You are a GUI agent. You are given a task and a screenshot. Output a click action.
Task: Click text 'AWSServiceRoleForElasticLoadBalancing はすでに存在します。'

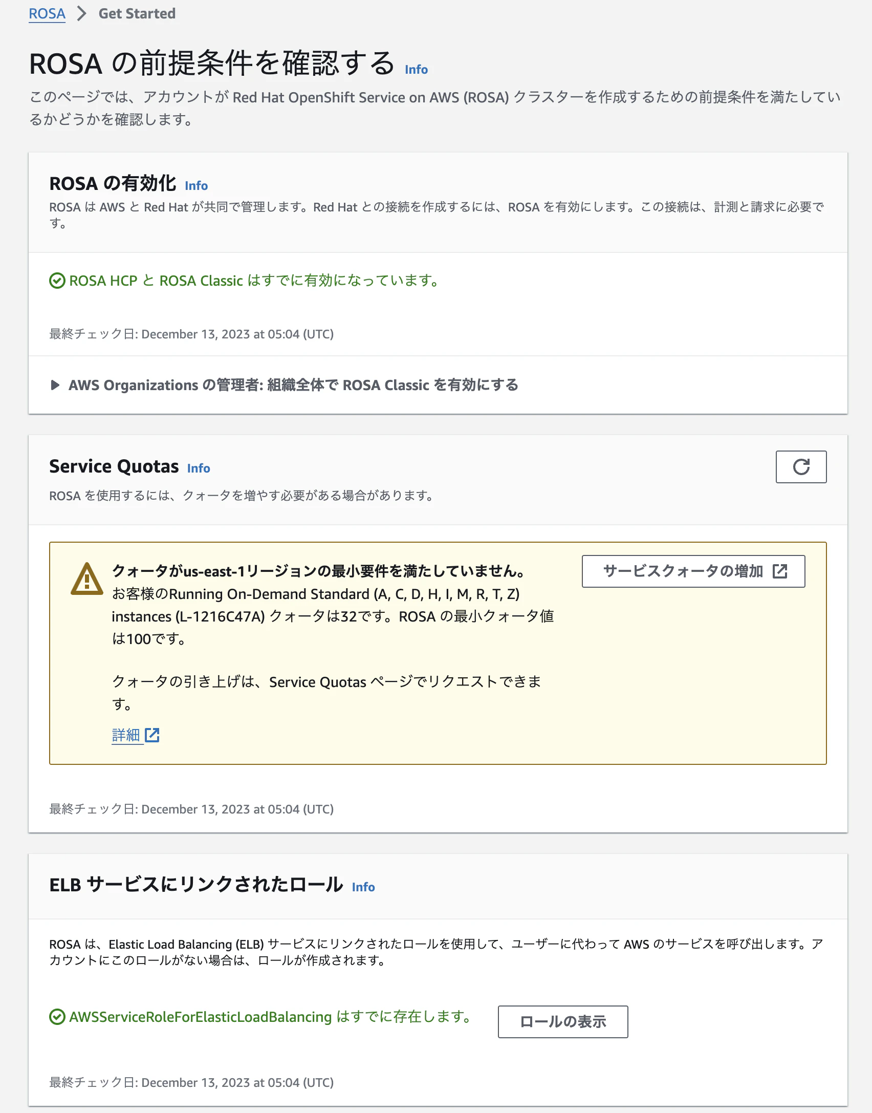[x=270, y=1017]
